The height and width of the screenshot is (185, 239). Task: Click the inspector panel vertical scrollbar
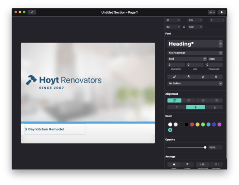(x=226, y=88)
